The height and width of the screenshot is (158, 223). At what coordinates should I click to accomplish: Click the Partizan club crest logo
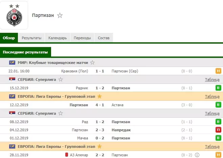[14, 15]
